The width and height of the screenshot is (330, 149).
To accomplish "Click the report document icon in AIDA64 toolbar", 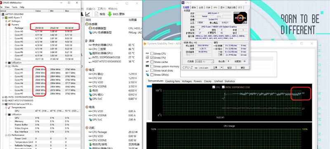I will 97,14.
